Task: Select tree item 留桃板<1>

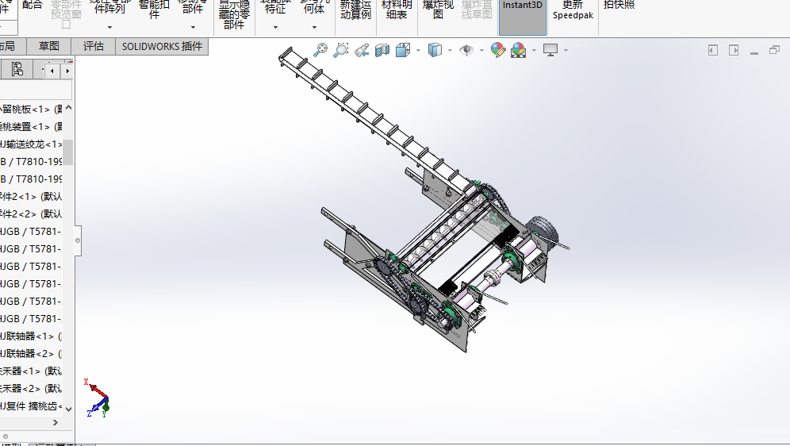Action: pos(31,110)
